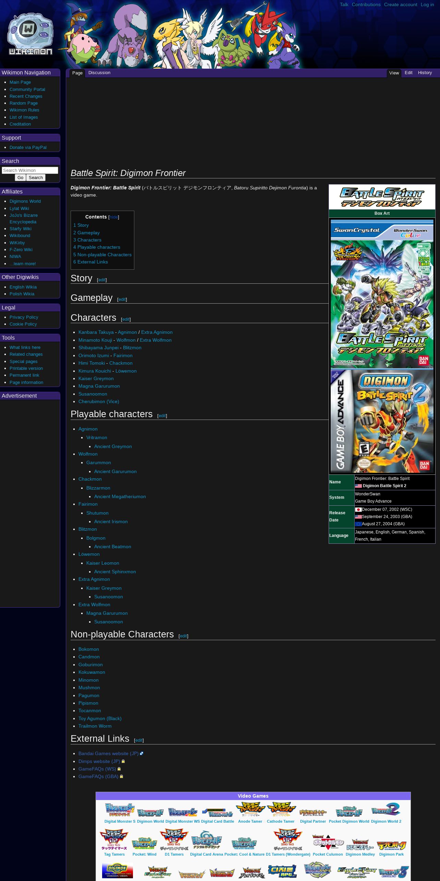Viewport: 440px width, 881px height.
Task: View Battle Spirit 2 GBA box art
Action: point(382,421)
